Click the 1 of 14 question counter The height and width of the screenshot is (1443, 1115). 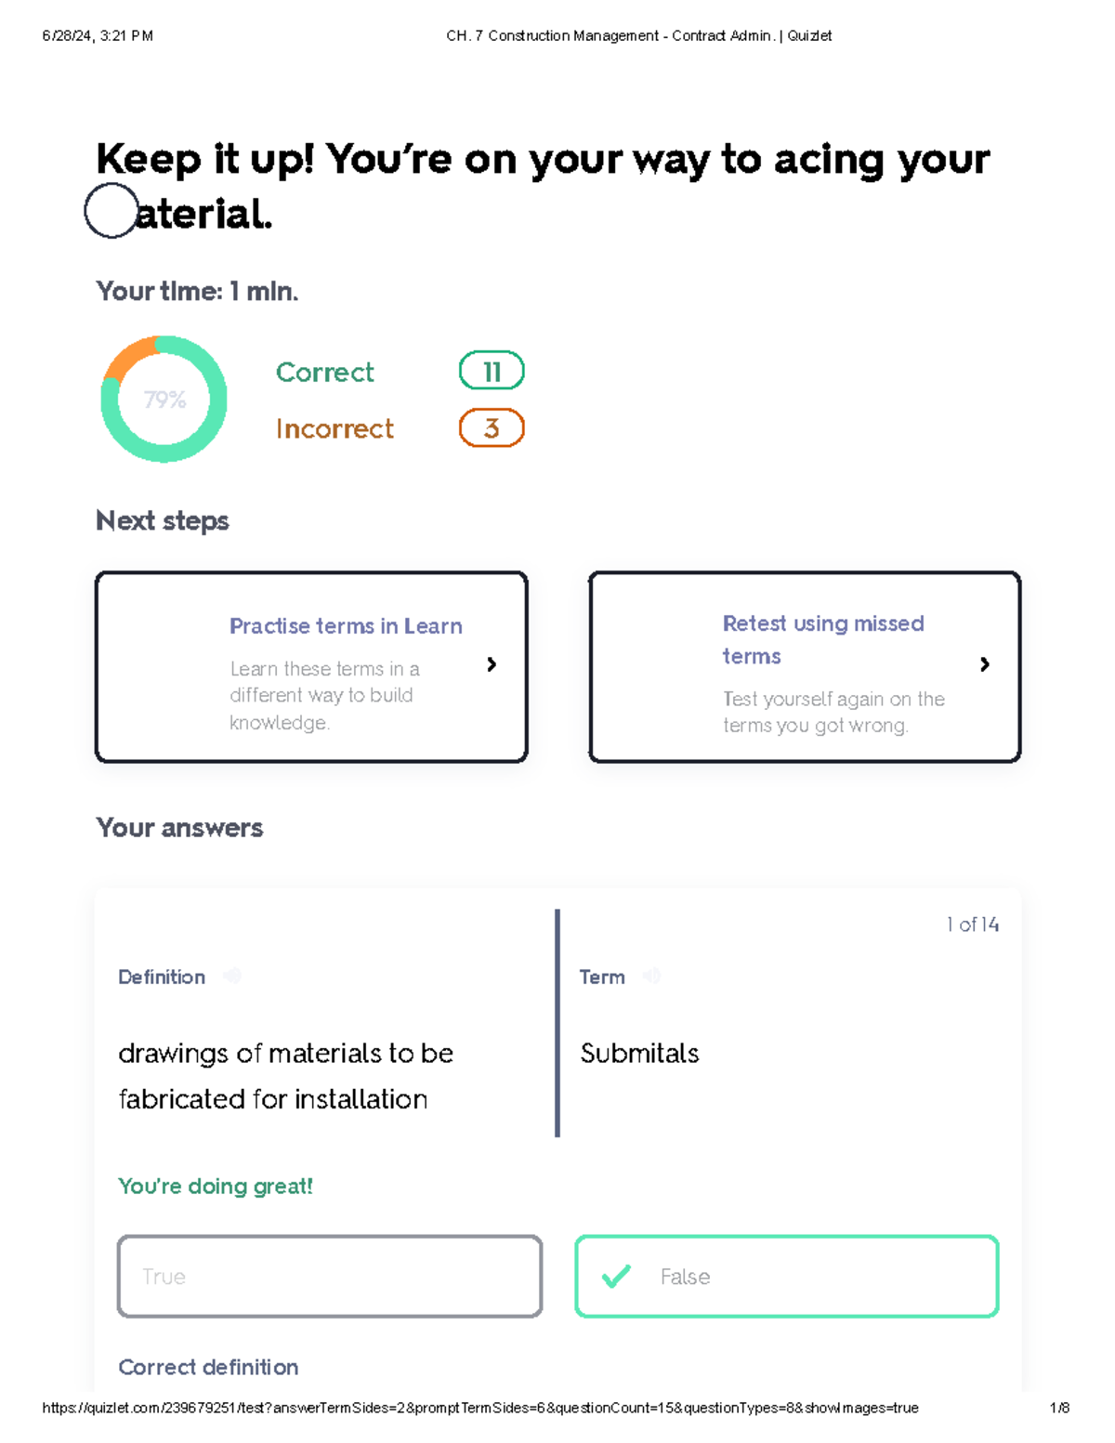point(972,925)
